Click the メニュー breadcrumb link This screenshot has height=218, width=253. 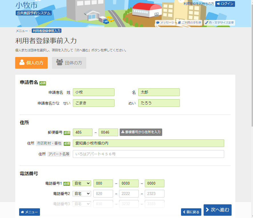22,31
